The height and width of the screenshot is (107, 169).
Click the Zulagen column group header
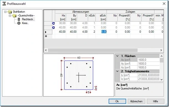pyautogui.click(x=130, y=12)
